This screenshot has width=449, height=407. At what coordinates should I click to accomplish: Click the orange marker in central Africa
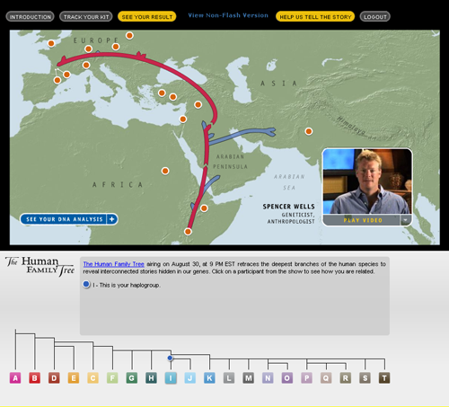[x=165, y=171]
